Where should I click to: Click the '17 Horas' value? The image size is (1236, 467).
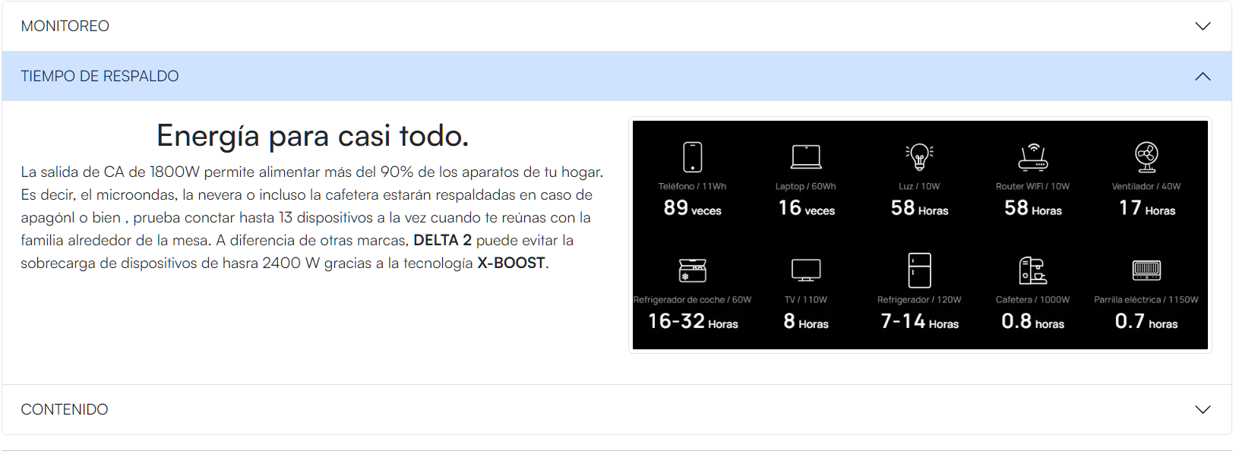click(x=1146, y=208)
